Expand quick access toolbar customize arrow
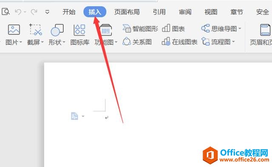 [47, 12]
